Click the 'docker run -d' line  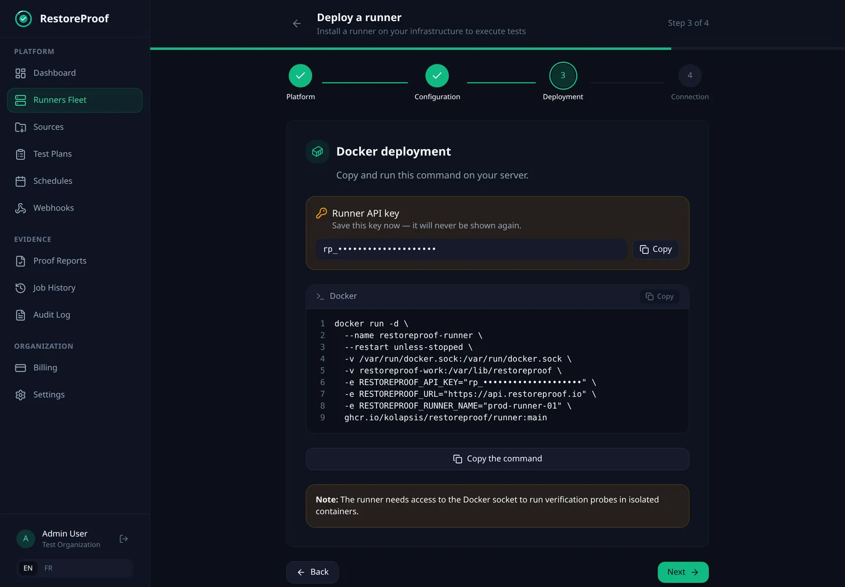371,324
